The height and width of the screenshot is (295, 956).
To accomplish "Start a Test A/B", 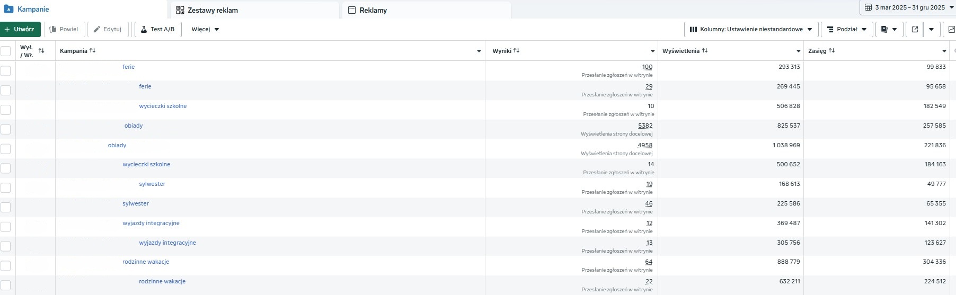I will click(x=158, y=30).
